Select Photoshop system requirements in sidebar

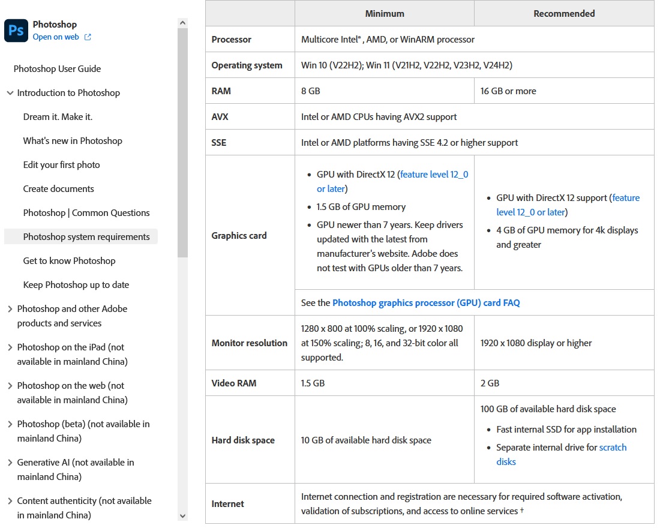[x=81, y=236]
